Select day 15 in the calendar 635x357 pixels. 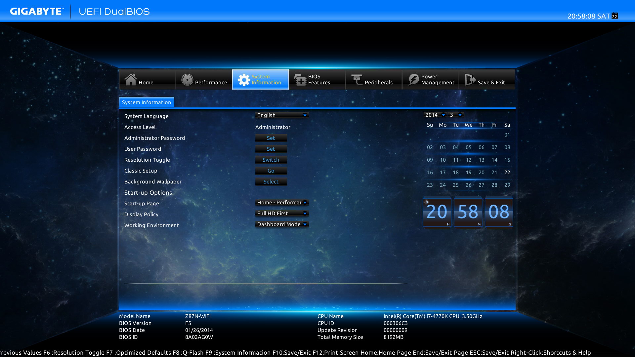[507, 160]
